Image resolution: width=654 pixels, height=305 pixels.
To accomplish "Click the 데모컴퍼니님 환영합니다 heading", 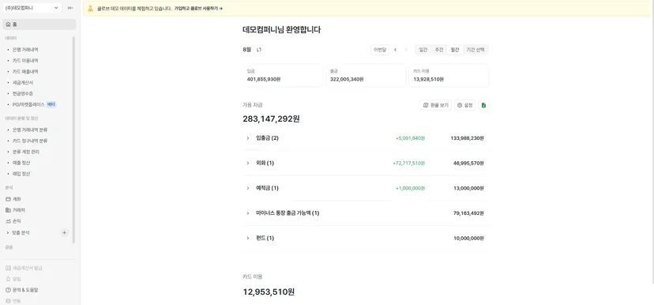I will click(281, 29).
